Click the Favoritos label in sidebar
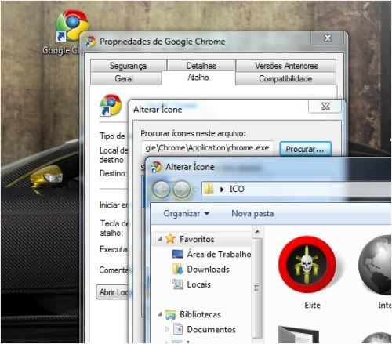This screenshot has height=344, width=392. (197, 239)
